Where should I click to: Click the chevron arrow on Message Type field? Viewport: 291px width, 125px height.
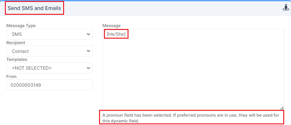pyautogui.click(x=88, y=34)
